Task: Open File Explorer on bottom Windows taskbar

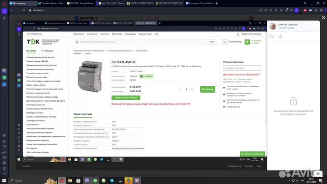Action: point(70,180)
